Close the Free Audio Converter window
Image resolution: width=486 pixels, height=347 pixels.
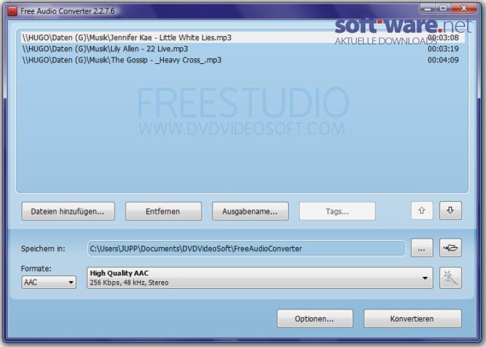pos(464,8)
